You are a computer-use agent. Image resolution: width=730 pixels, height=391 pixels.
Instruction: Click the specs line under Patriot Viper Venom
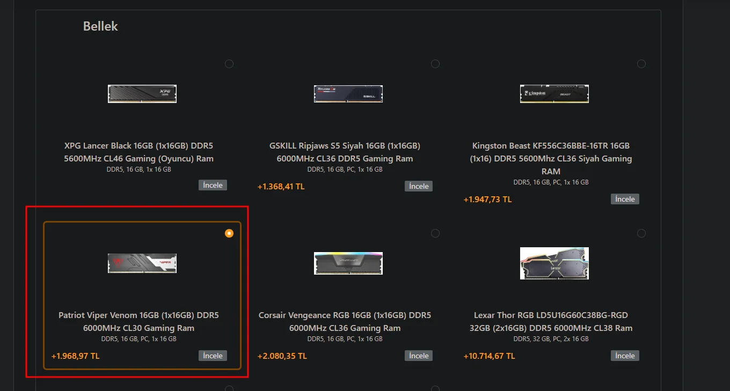[x=139, y=339]
